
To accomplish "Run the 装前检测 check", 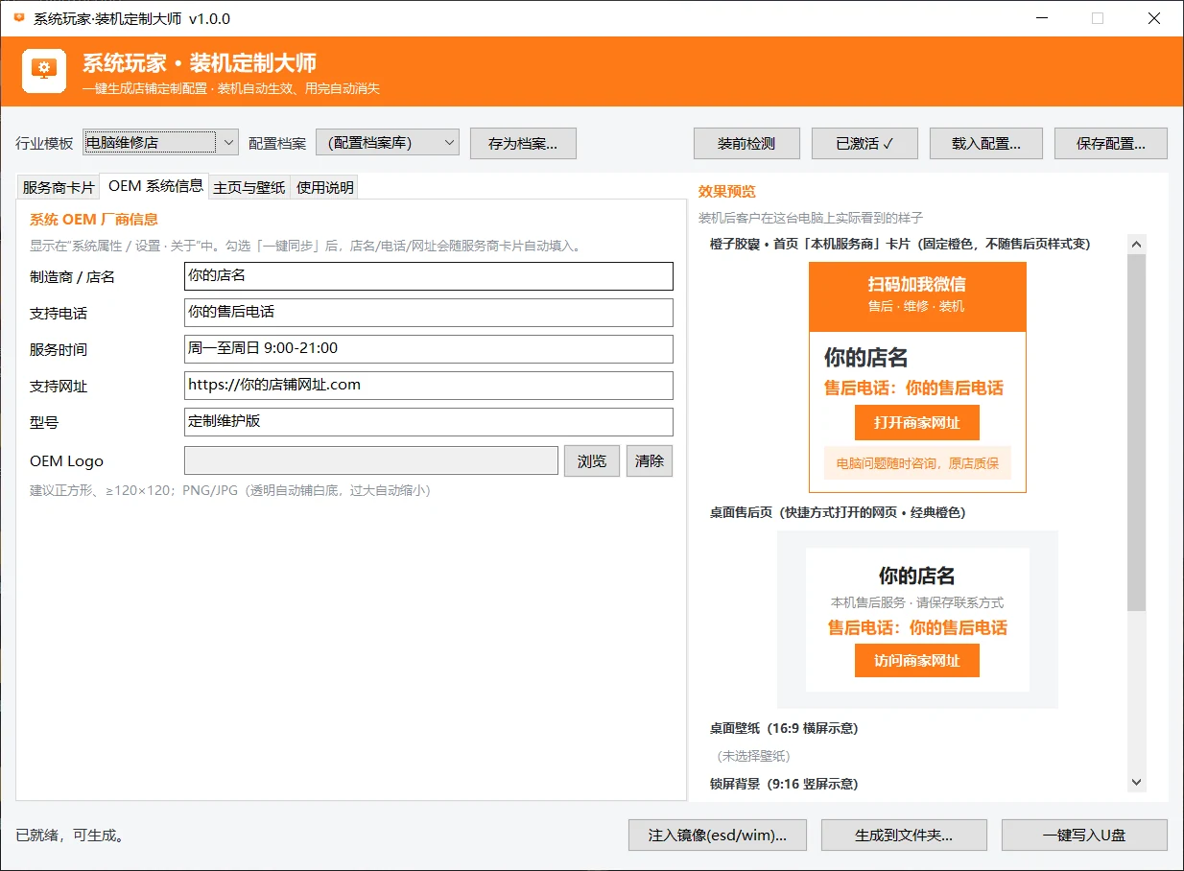I will coord(746,143).
